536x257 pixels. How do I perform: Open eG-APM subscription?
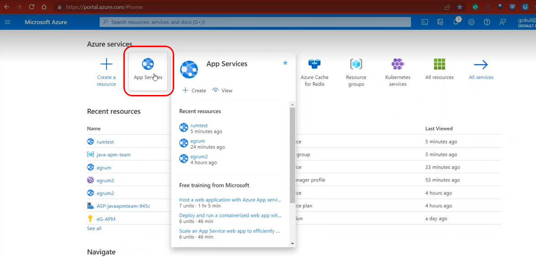(106, 219)
